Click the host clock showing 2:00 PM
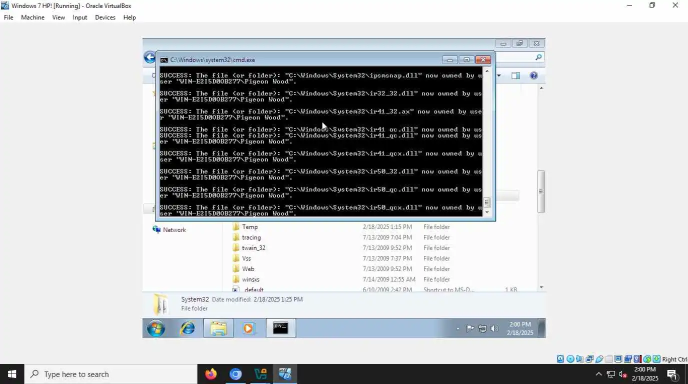The width and height of the screenshot is (688, 384). 644,374
